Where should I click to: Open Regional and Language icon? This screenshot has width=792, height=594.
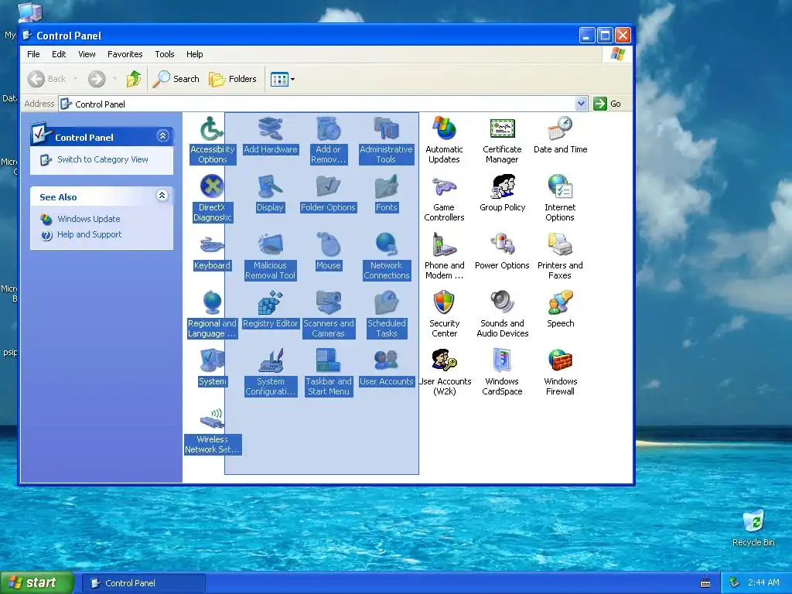(x=212, y=303)
